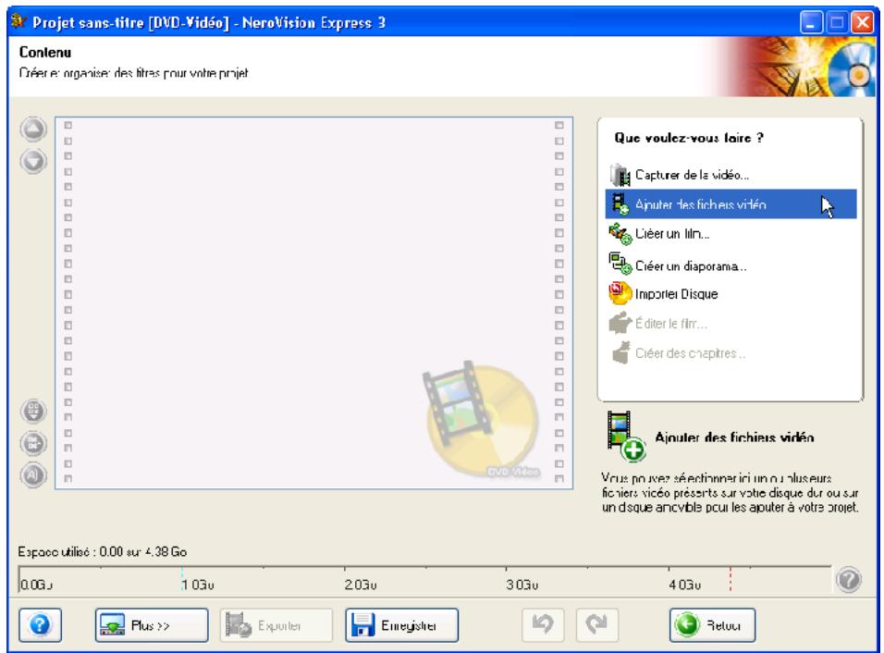Select Importer Disque entry
Viewport: 884px width, 653px height.
(731, 293)
